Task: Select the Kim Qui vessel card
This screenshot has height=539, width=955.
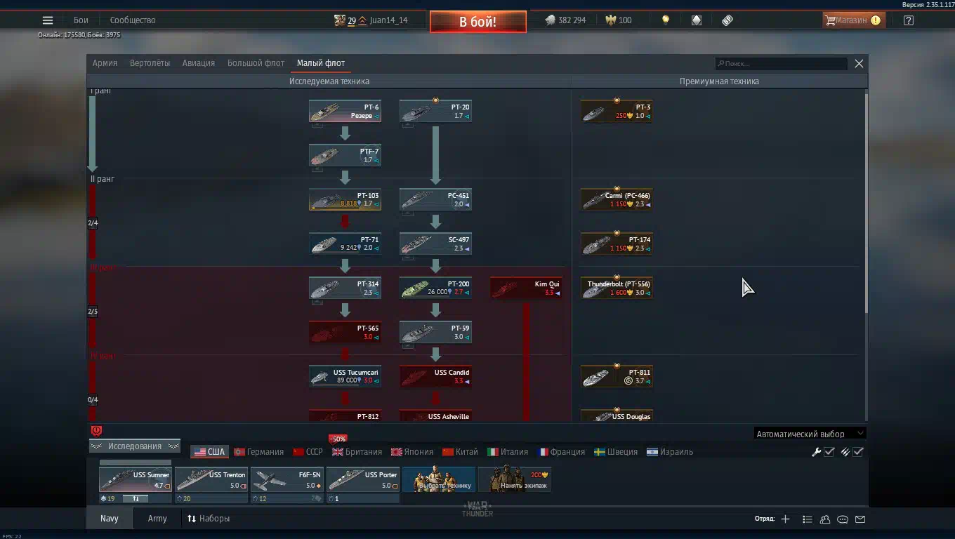Action: [x=526, y=288]
